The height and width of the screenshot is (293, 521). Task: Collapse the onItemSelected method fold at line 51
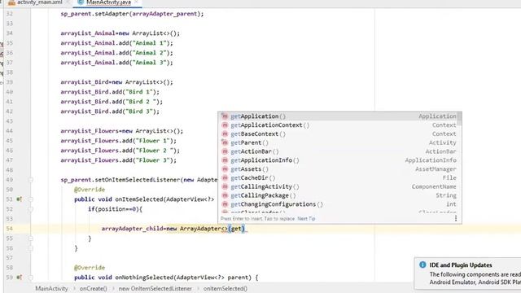(x=31, y=199)
